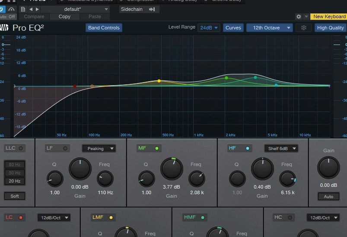The height and width of the screenshot is (237, 347).
Task: Click the MF Gain knob
Action: tap(172, 169)
